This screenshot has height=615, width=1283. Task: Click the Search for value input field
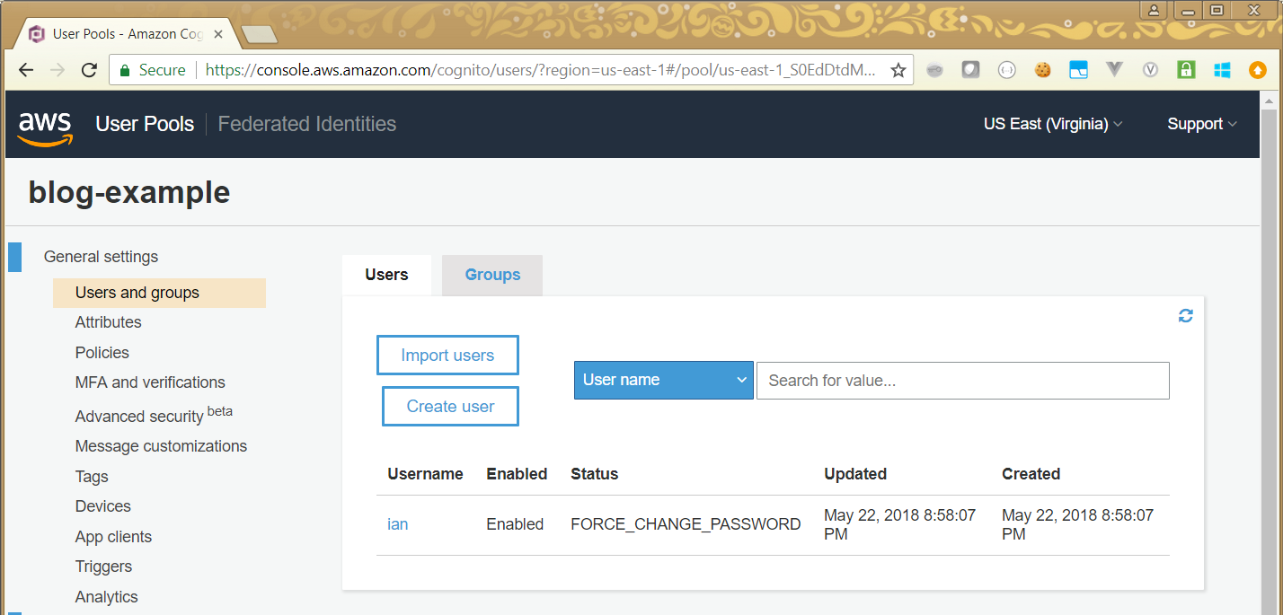pyautogui.click(x=962, y=381)
